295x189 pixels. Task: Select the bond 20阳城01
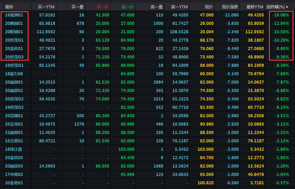pyautogui.click(x=14, y=32)
